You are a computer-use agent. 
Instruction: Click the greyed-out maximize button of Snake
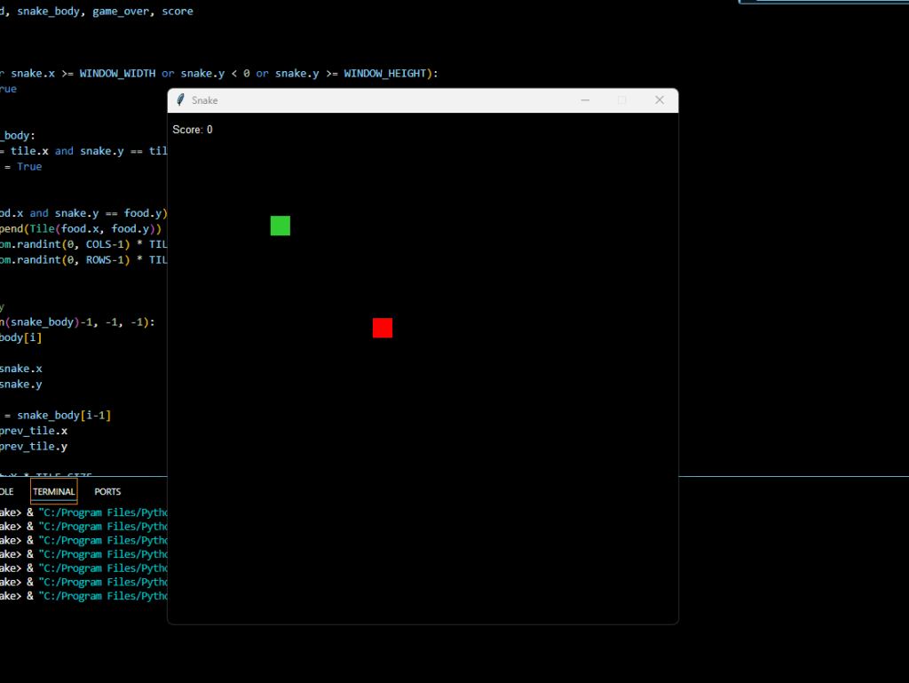[622, 100]
